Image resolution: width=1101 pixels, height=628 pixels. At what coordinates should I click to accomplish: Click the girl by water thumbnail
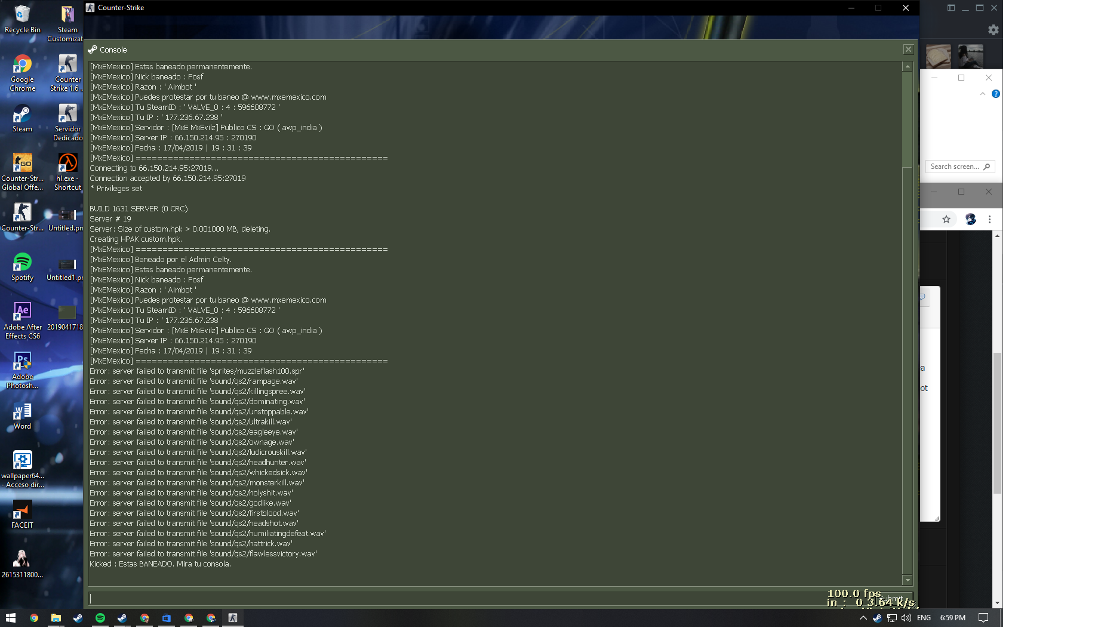coord(970,57)
